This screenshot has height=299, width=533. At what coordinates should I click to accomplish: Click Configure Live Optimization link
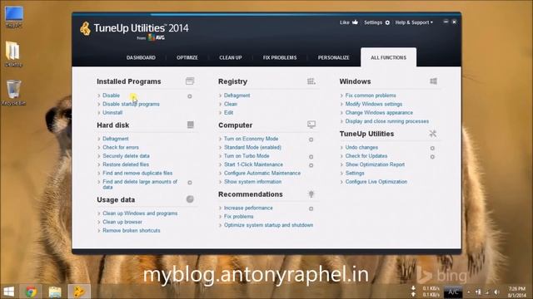376,182
